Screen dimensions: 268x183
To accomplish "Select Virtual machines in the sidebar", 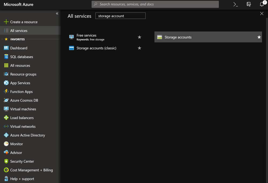I will pyautogui.click(x=23, y=109).
